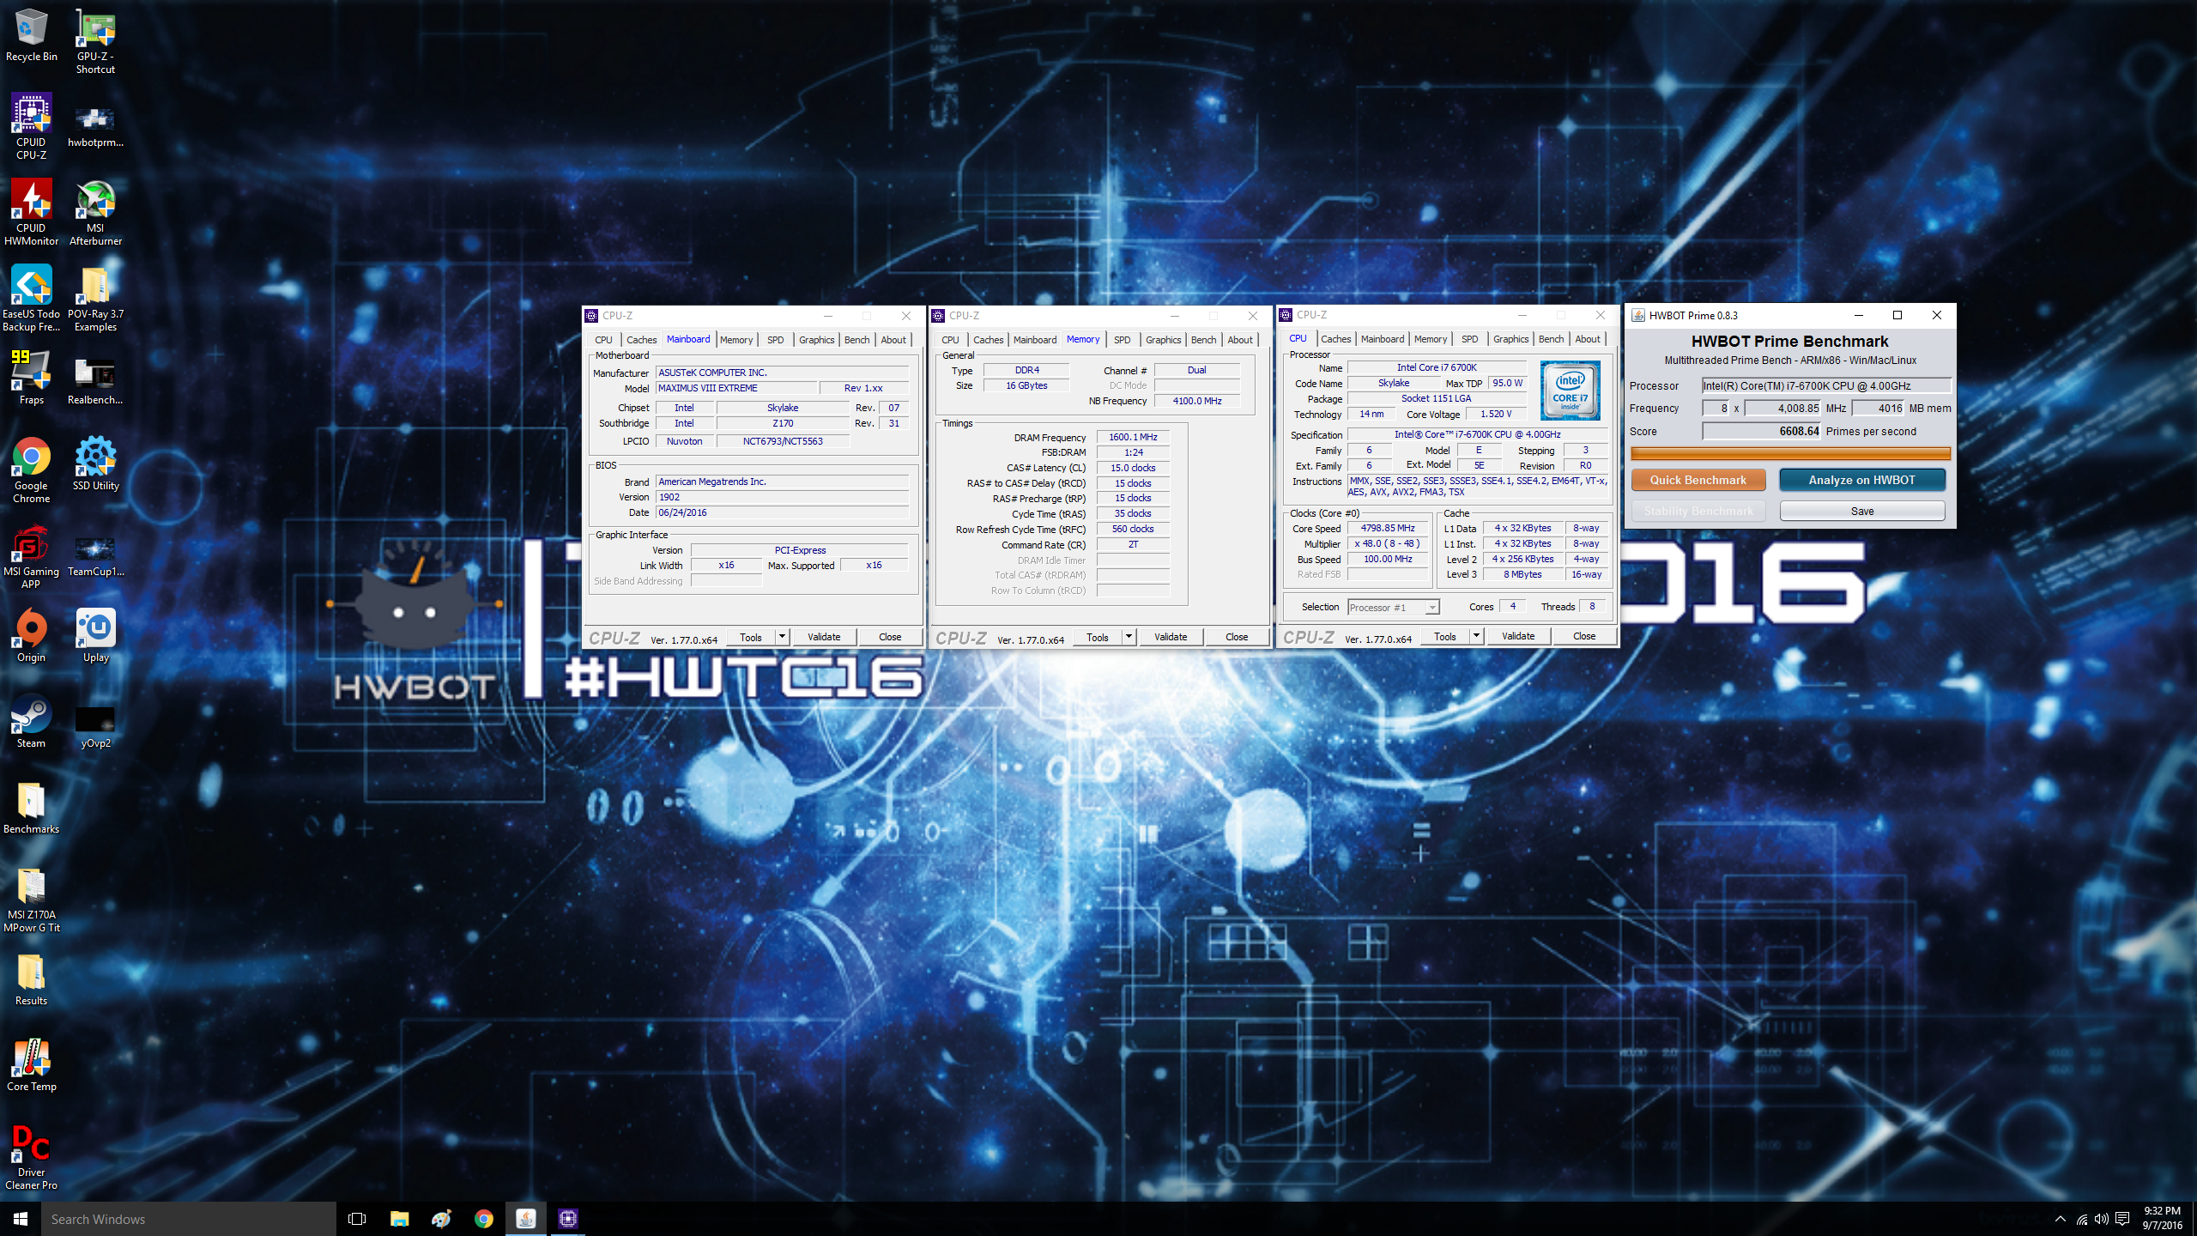Start Quick Benchmark in HWBOT Prime

[x=1698, y=480]
